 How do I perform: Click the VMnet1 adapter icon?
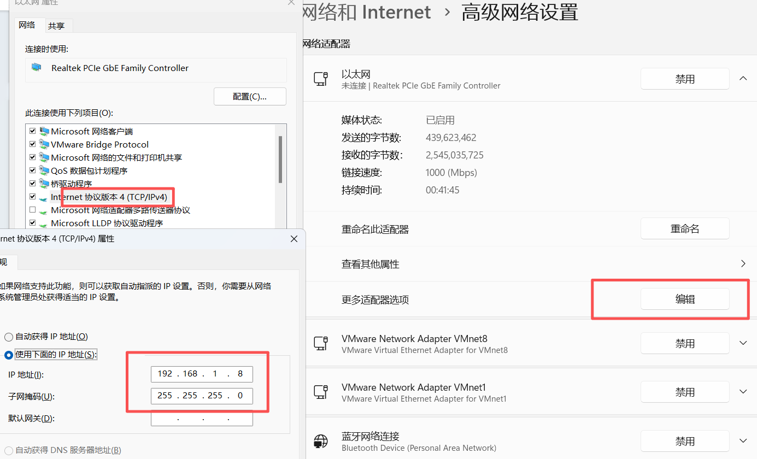(x=321, y=392)
